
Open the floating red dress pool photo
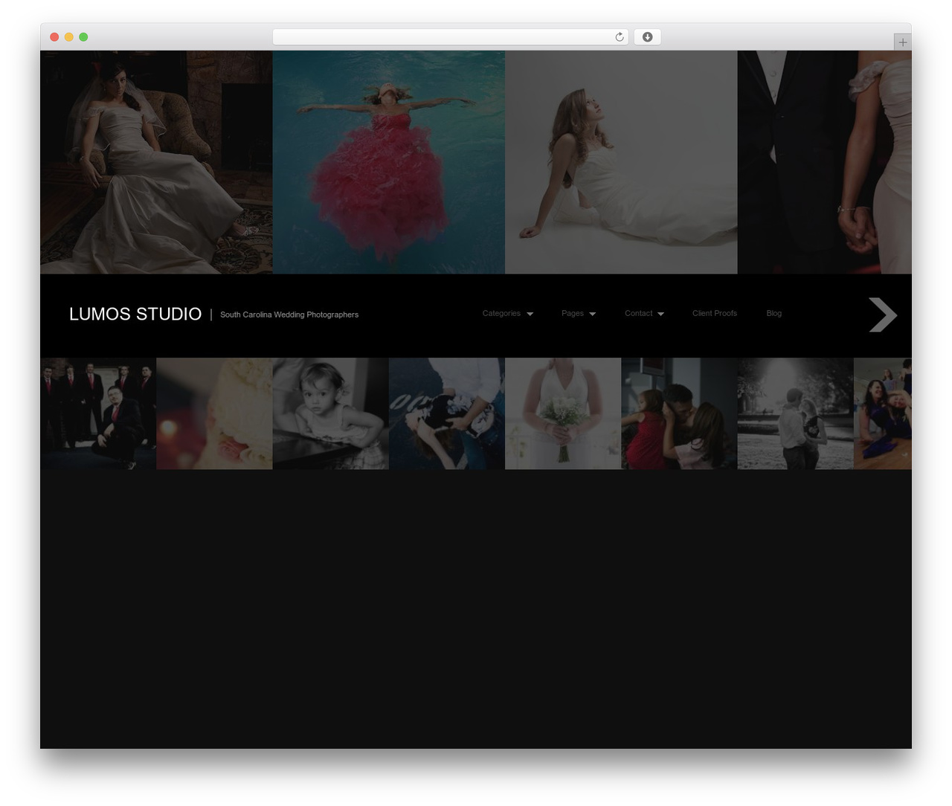click(389, 162)
